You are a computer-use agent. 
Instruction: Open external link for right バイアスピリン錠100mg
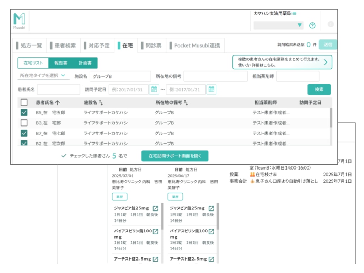[211, 232]
